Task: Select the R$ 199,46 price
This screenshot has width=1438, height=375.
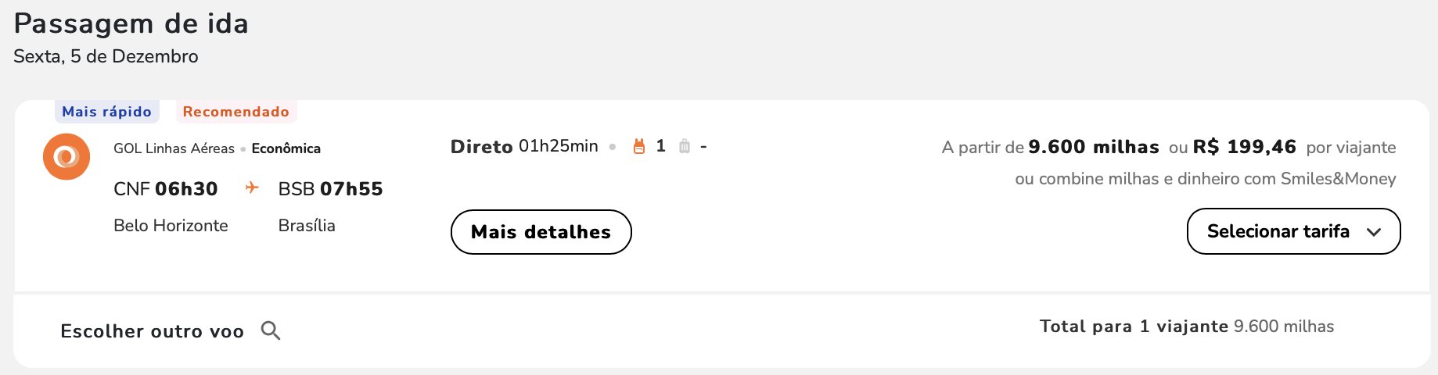Action: click(x=1244, y=147)
